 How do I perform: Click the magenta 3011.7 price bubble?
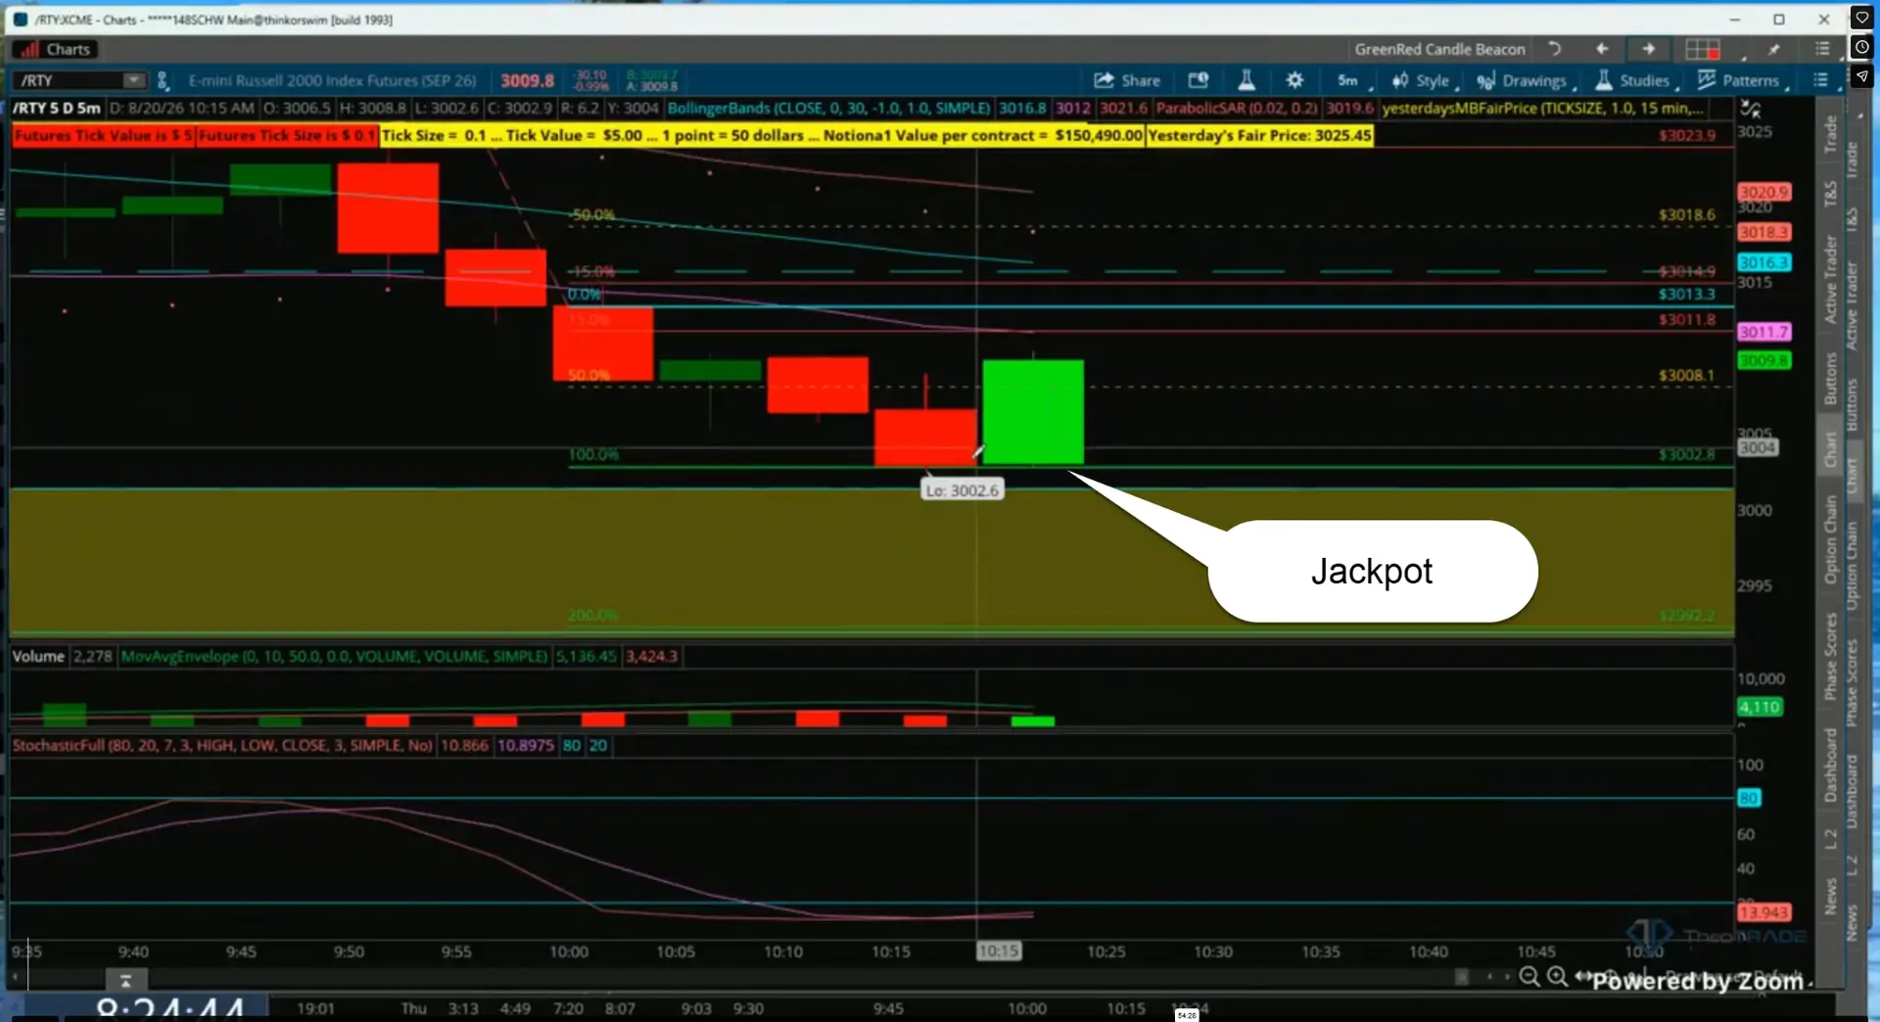[1763, 332]
